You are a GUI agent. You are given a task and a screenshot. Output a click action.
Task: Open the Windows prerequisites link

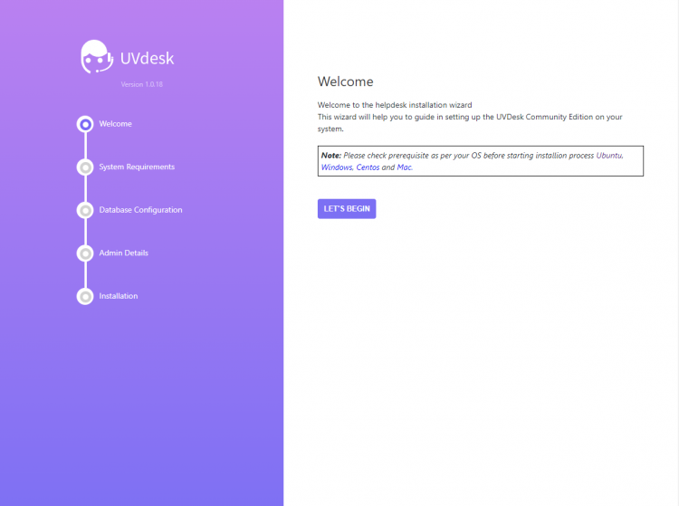point(337,167)
